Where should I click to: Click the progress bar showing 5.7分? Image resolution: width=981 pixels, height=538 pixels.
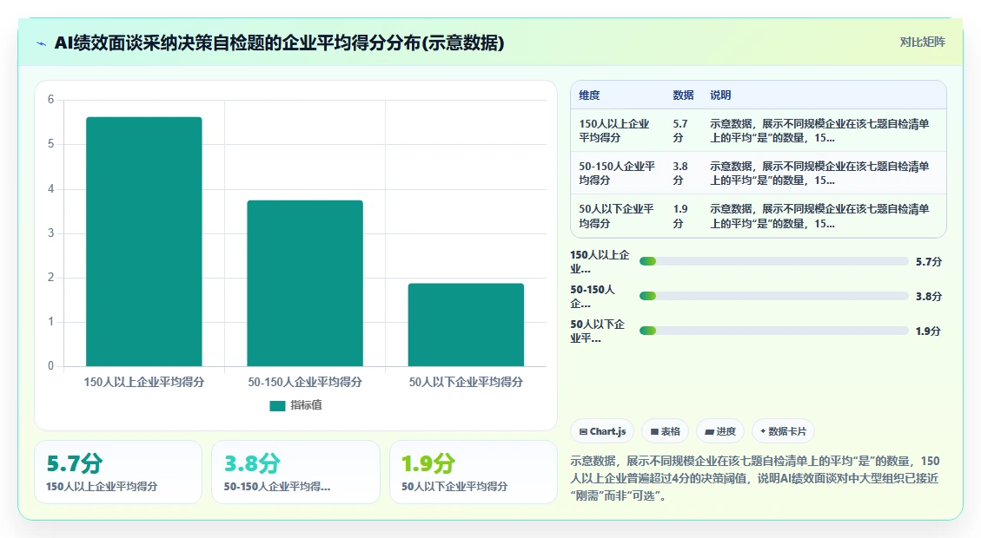coord(773,261)
